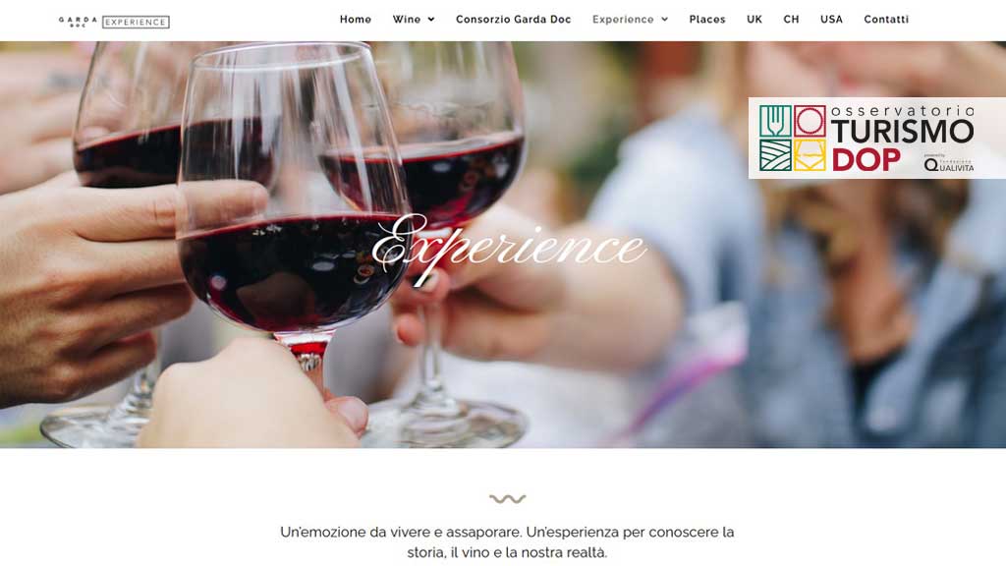Click the Osservatorio Turismo DOP banner
1006x566 pixels.
click(x=877, y=138)
